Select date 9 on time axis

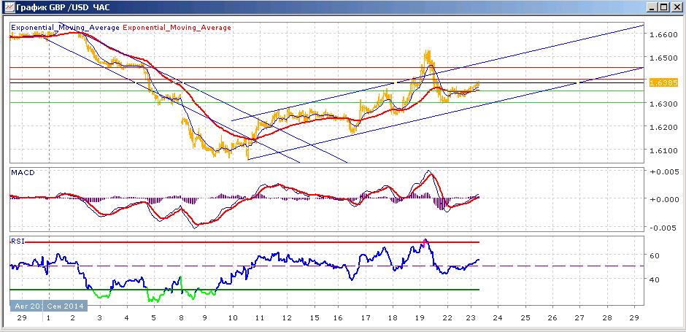tap(207, 317)
